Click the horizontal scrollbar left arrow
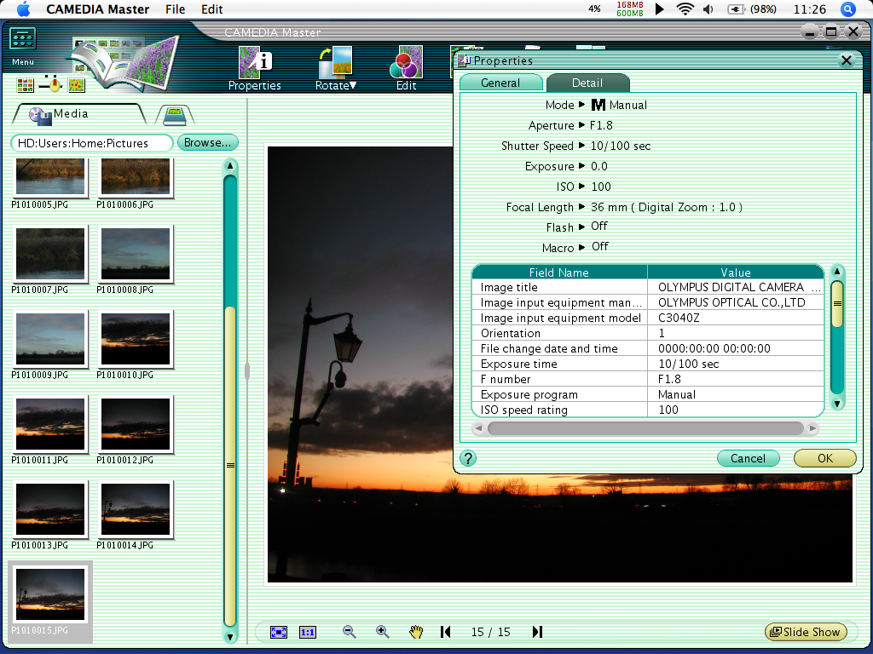Screen dimensions: 873x654 point(479,428)
